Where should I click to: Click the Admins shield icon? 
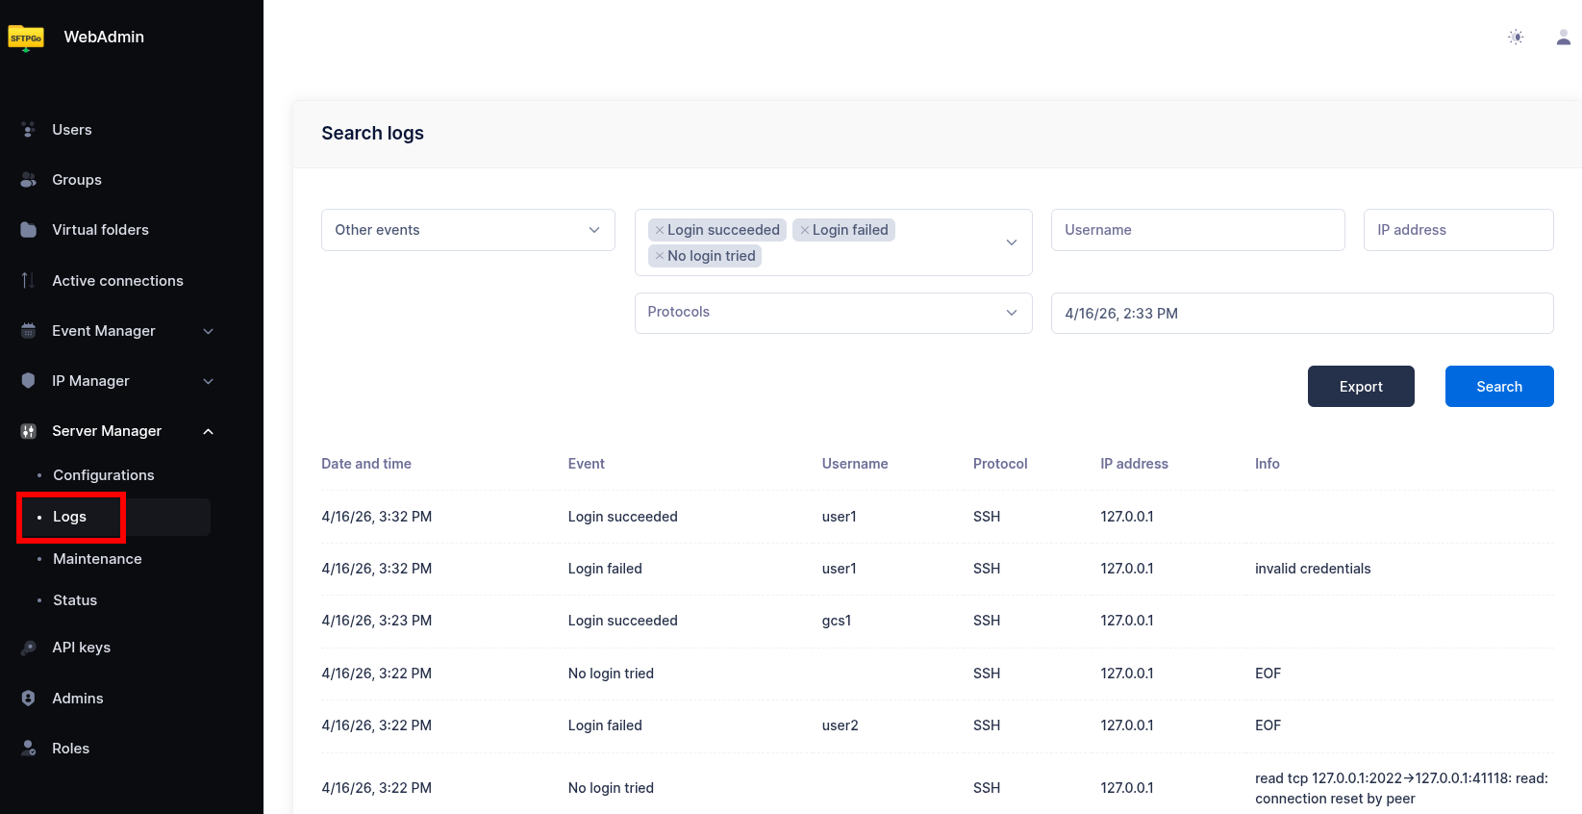(x=29, y=699)
